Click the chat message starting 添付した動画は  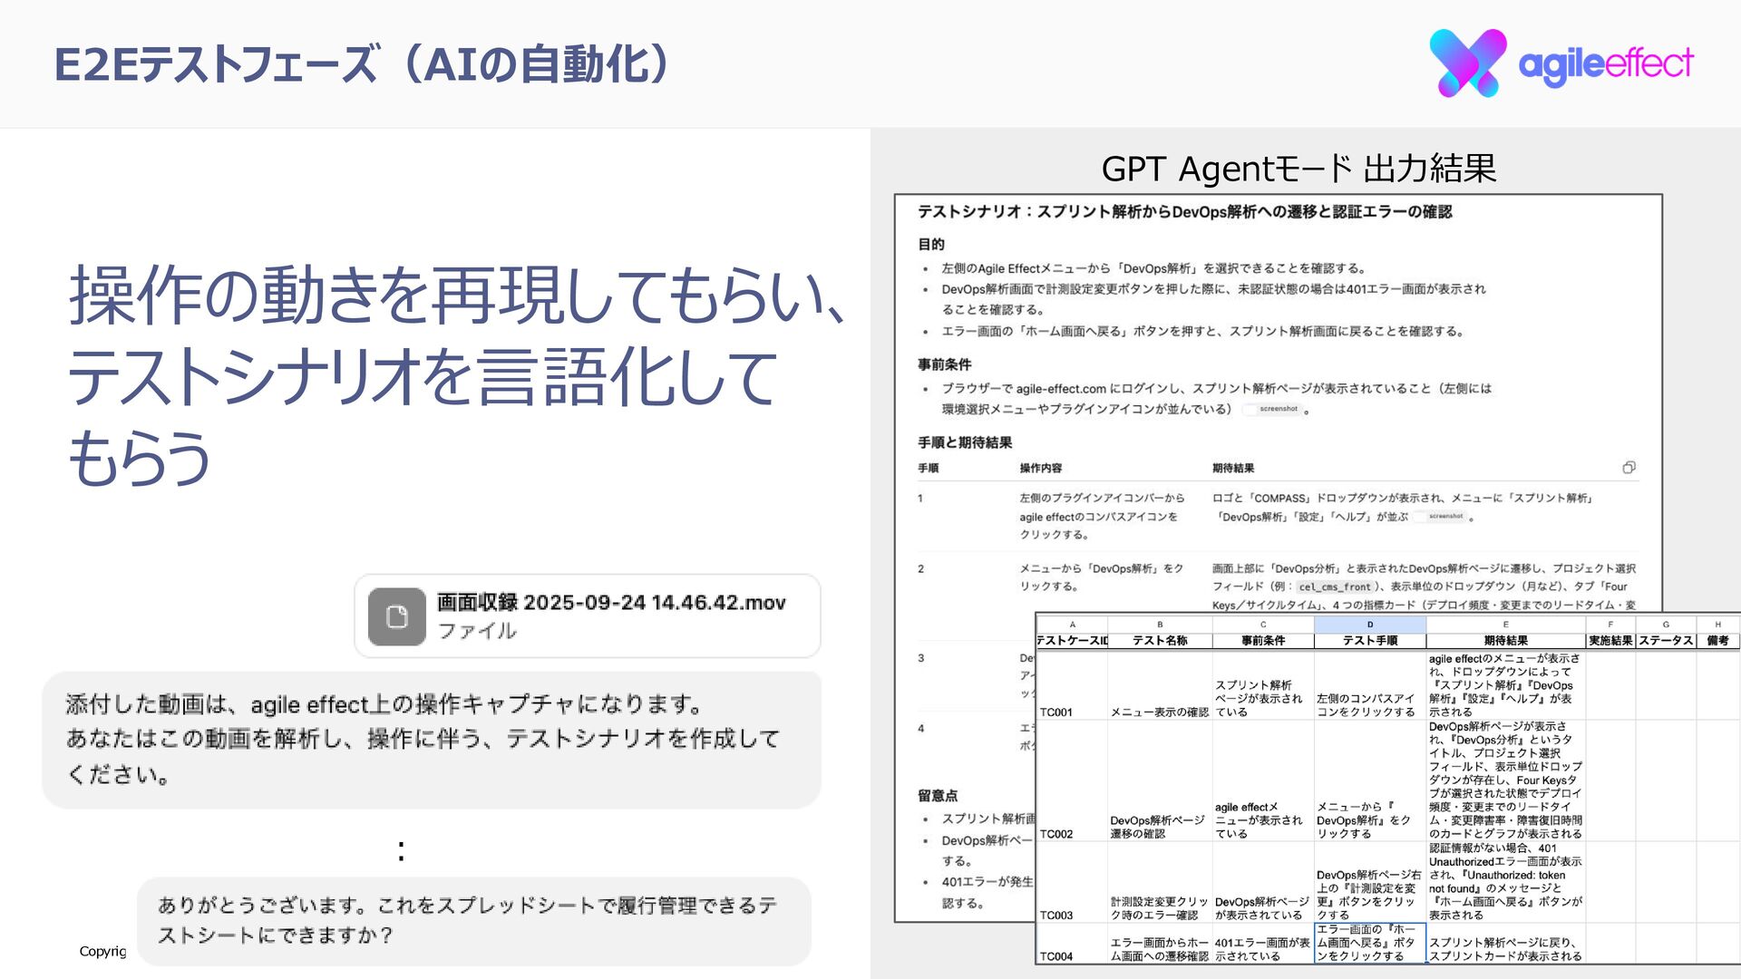[423, 739]
